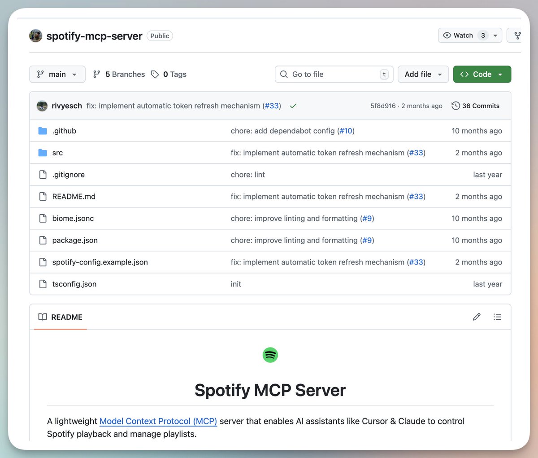538x458 pixels.
Task: Open the spotify-mcp-server repository link
Action: pos(94,36)
